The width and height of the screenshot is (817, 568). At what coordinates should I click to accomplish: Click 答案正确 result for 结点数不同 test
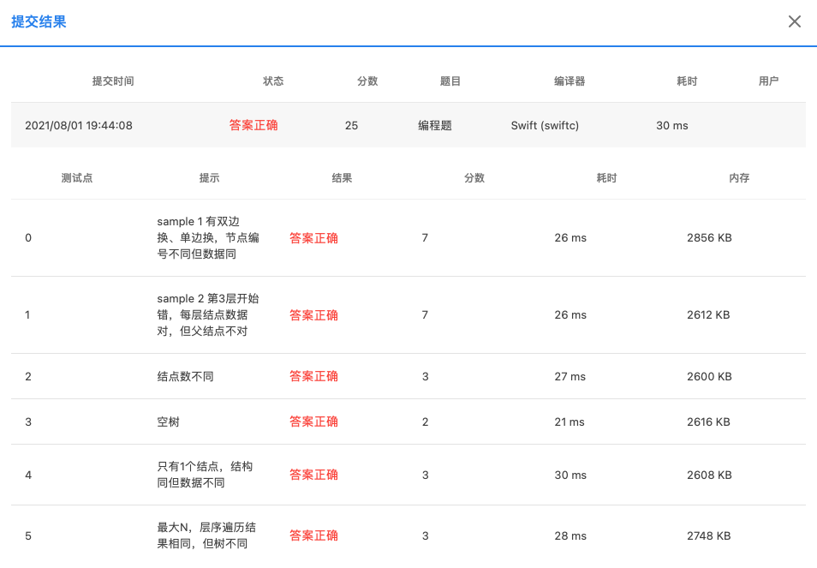(x=313, y=377)
